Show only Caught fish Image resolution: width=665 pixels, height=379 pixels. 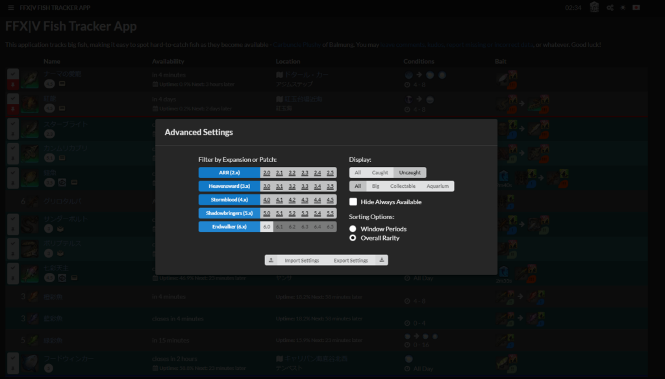379,173
